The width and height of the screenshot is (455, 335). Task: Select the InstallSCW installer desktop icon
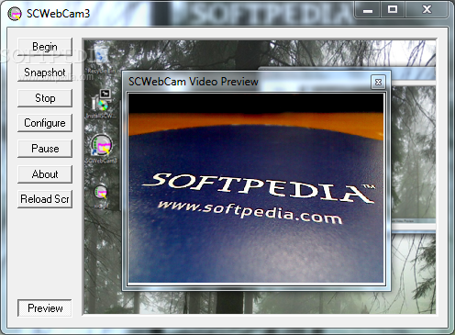(x=101, y=104)
